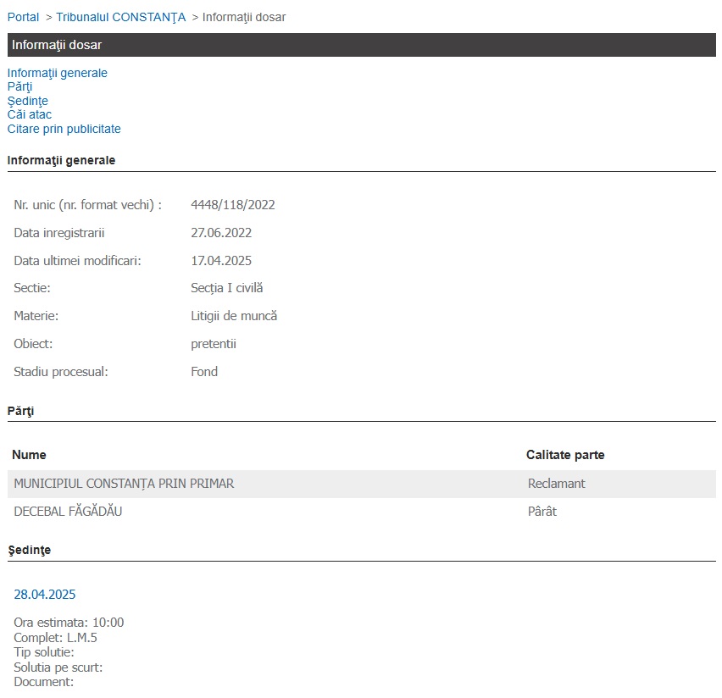This screenshot has height=698, width=722.
Task: Click the dark Informații dosar title bar
Action: pyautogui.click(x=361, y=45)
